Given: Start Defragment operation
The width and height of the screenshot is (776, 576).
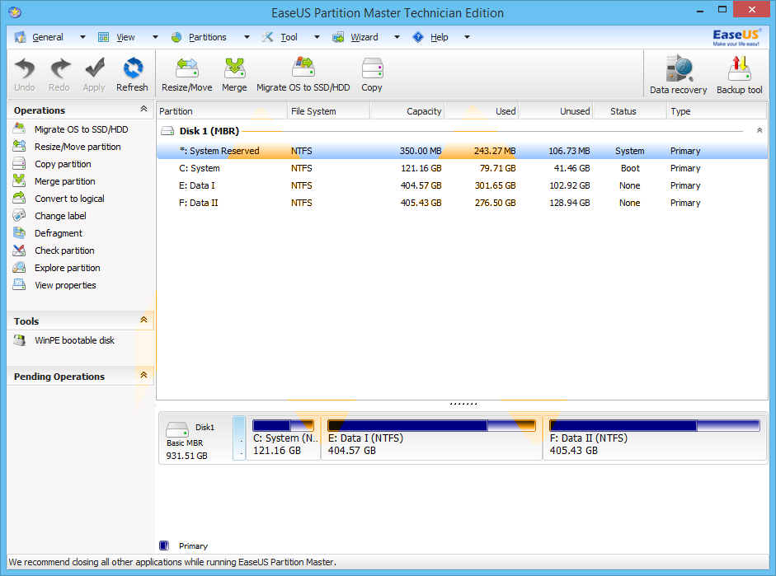Looking at the screenshot, I should point(58,233).
